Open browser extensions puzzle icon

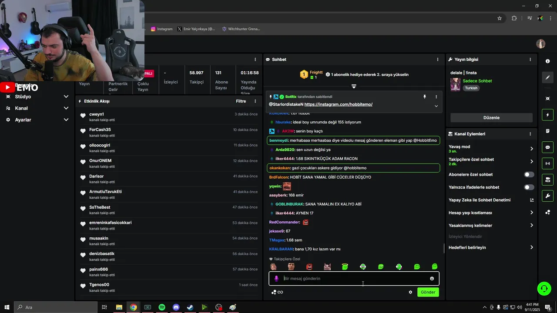514,18
